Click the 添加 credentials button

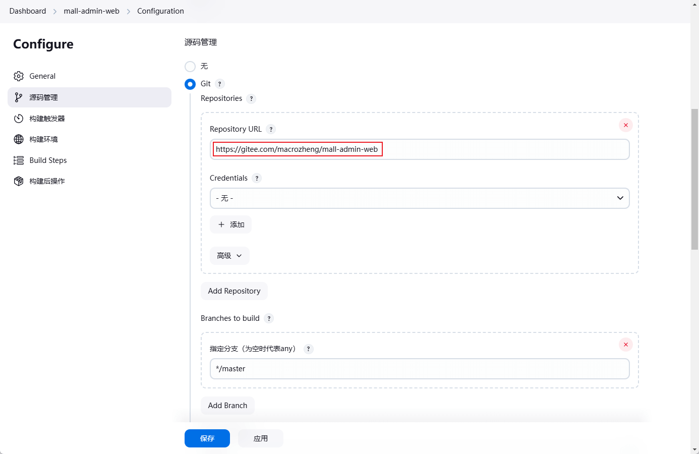click(x=230, y=224)
